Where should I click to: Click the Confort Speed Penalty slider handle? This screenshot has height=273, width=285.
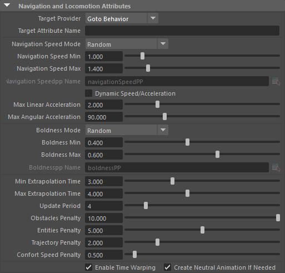tap(134, 255)
